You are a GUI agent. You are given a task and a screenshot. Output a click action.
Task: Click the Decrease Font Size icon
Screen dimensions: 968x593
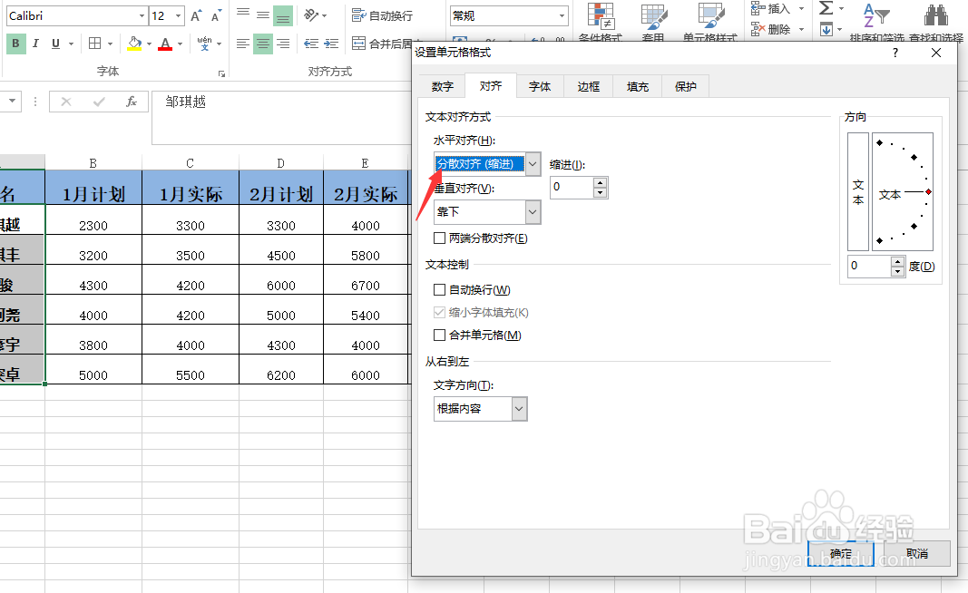pyautogui.click(x=216, y=16)
